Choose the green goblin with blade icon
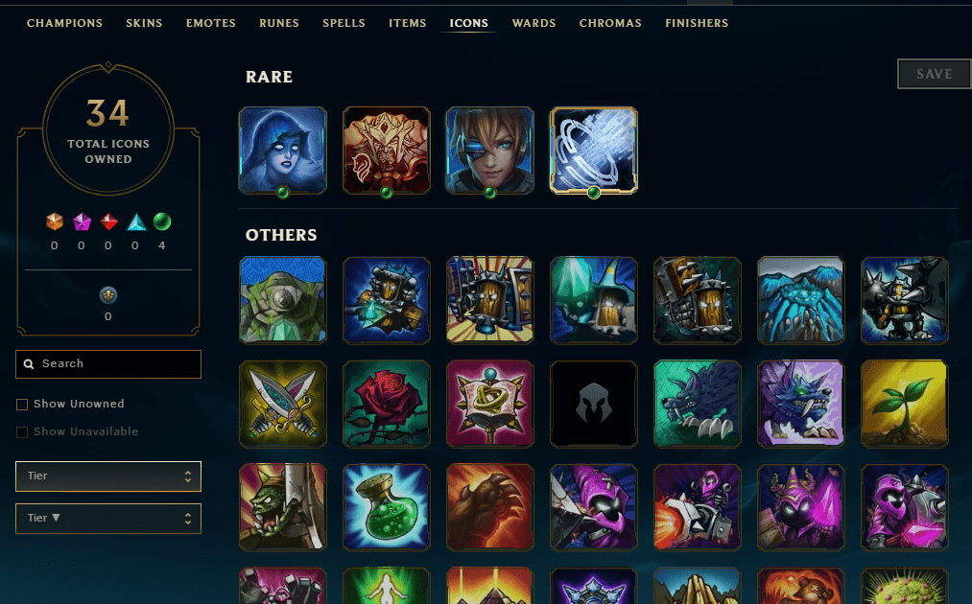Image resolution: width=972 pixels, height=604 pixels. [x=283, y=507]
